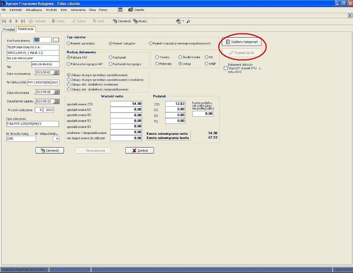The height and width of the screenshot is (273, 353).
Task: Open the Okna menu
Action: pyautogui.click(x=92, y=10)
